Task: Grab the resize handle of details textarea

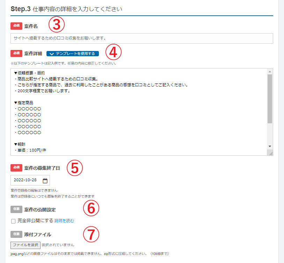Action: coord(270,153)
